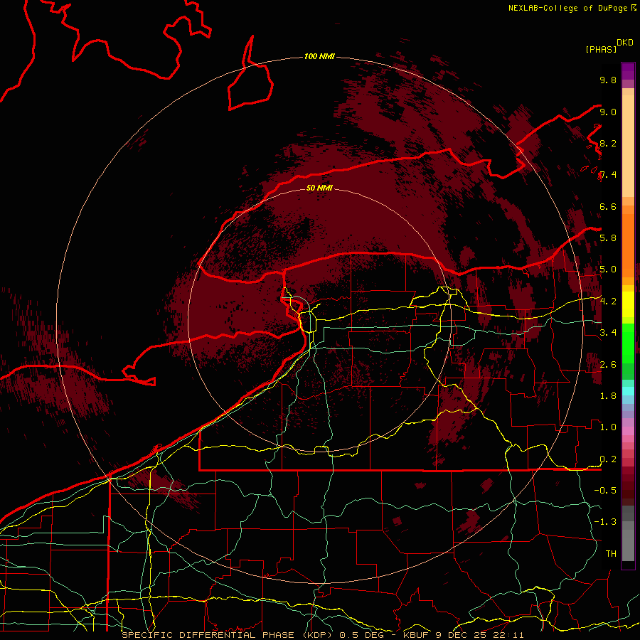Click the 5.8 color scale value

(608, 238)
